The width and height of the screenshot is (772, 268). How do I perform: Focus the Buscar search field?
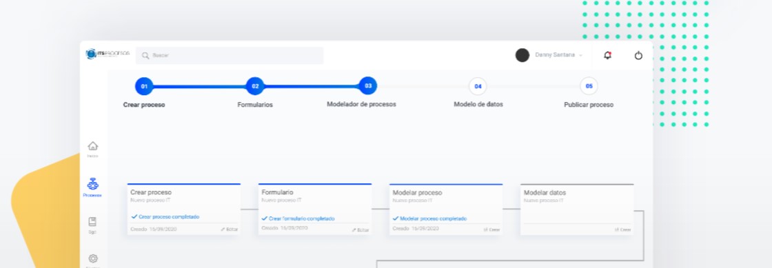point(230,56)
